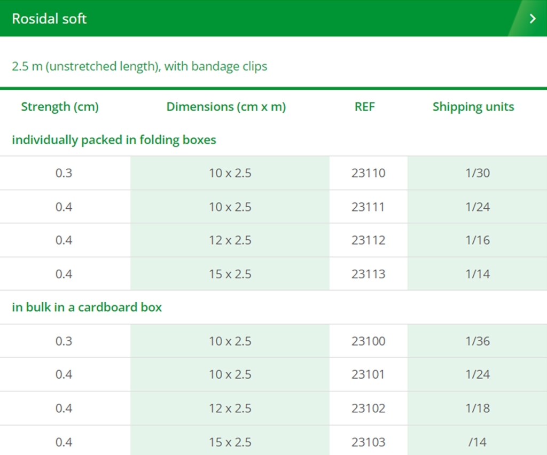Click dimensions 12 x 2.5 in row 23112
This screenshot has width=547, height=455.
230,240
